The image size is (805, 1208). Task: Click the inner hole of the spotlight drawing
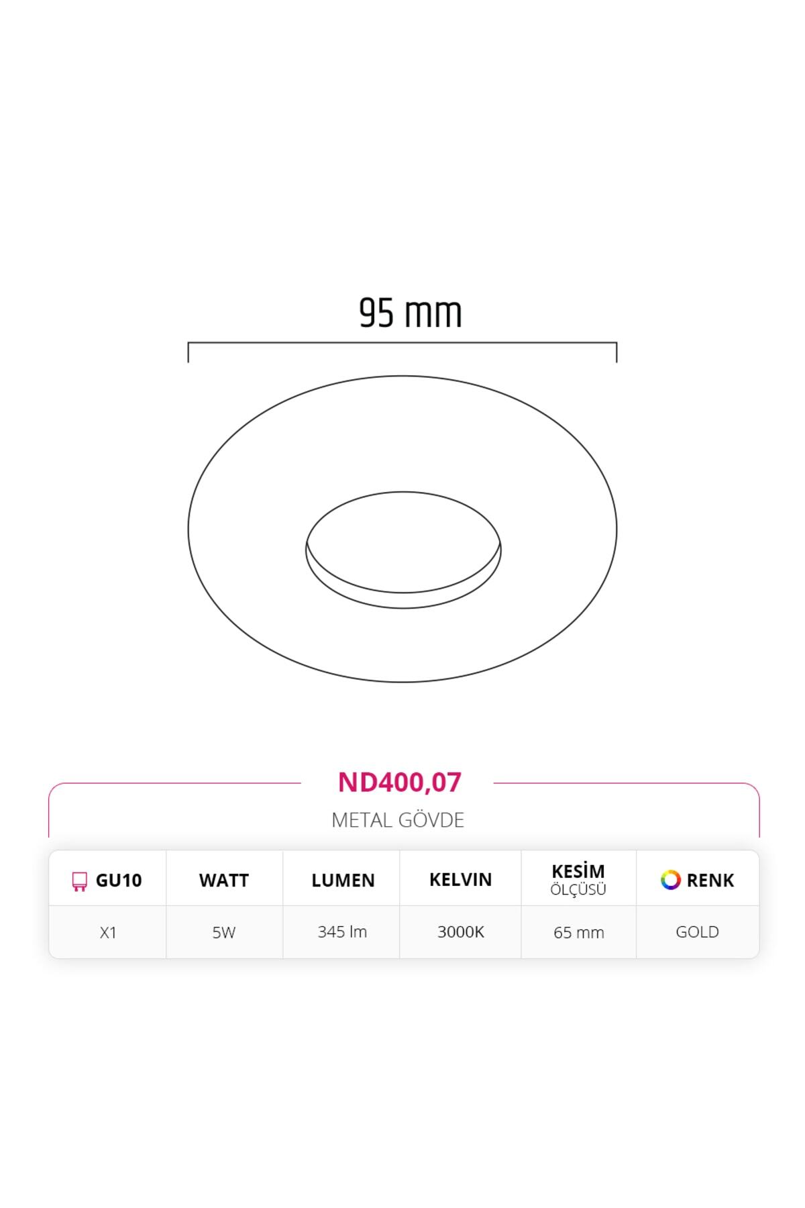coord(403,544)
